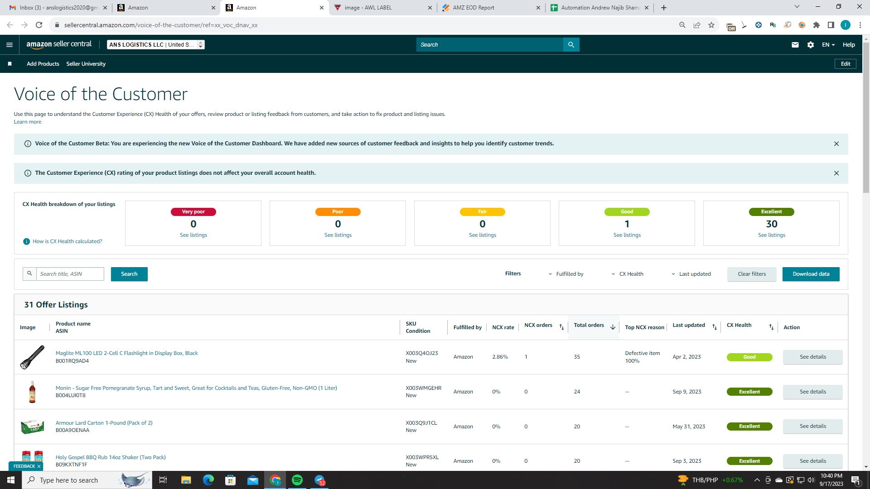Focus the Search title, ASIN field

click(x=70, y=274)
